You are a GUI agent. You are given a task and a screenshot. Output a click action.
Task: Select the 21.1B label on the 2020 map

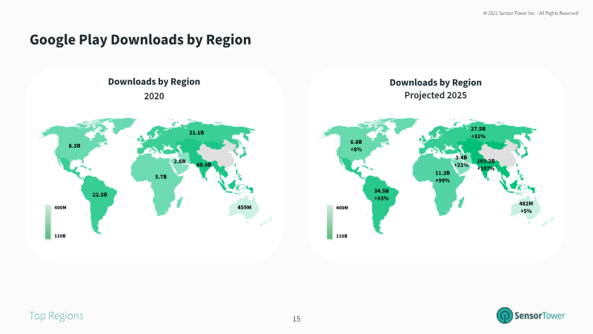tap(196, 133)
